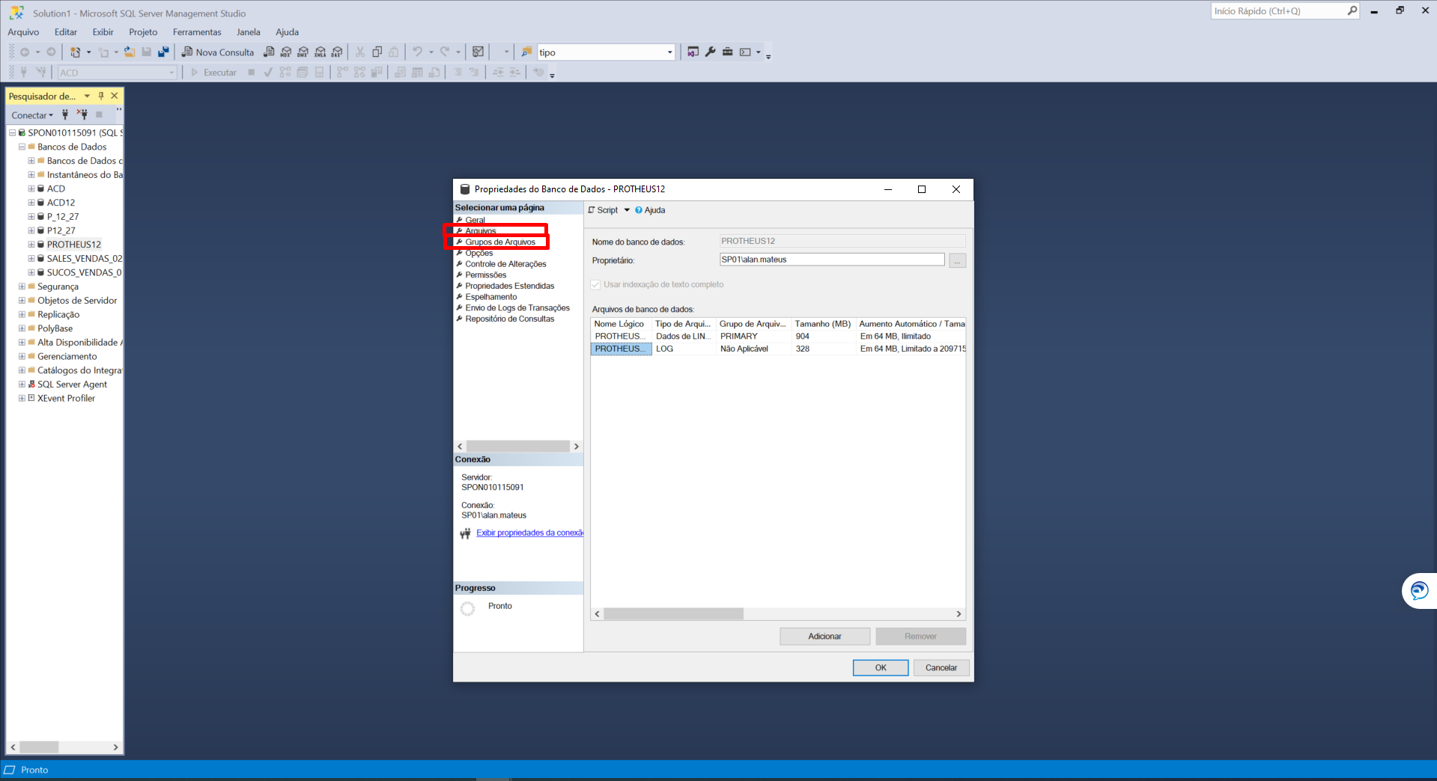Click the page list horizontal scrollbar

tap(517, 447)
